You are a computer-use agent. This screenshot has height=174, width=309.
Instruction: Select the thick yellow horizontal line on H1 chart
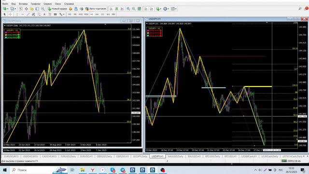[x=258, y=87]
